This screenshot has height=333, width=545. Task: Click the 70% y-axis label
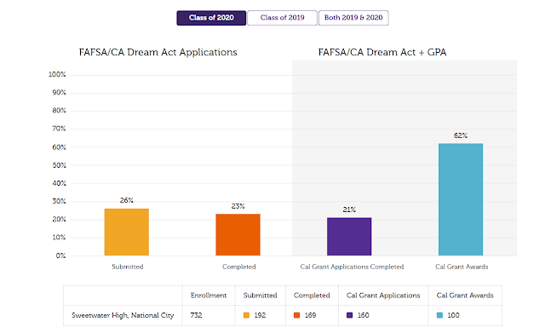pos(59,129)
